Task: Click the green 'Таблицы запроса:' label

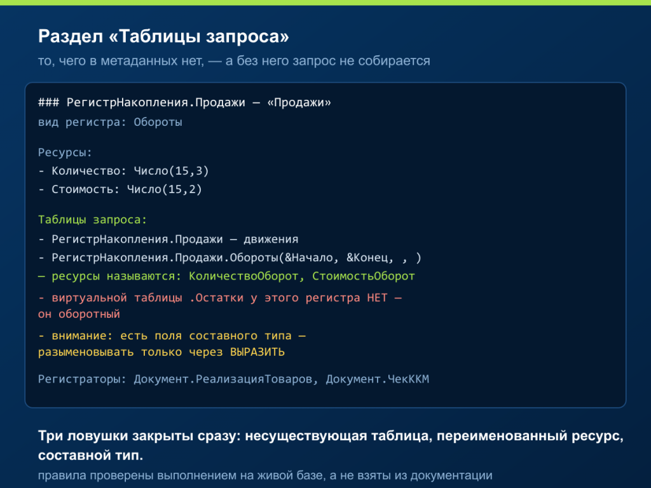Action: 93,219
